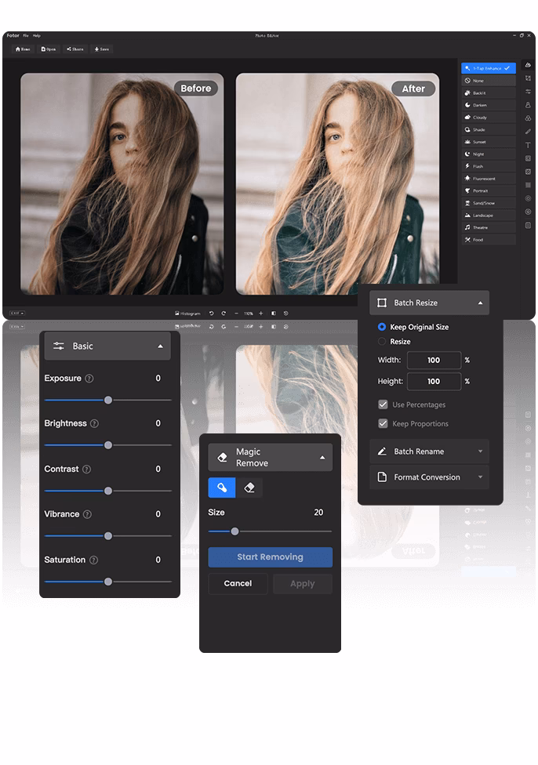Open the Scenes tool in right sidebar
The image size is (538, 765).
pos(528,65)
